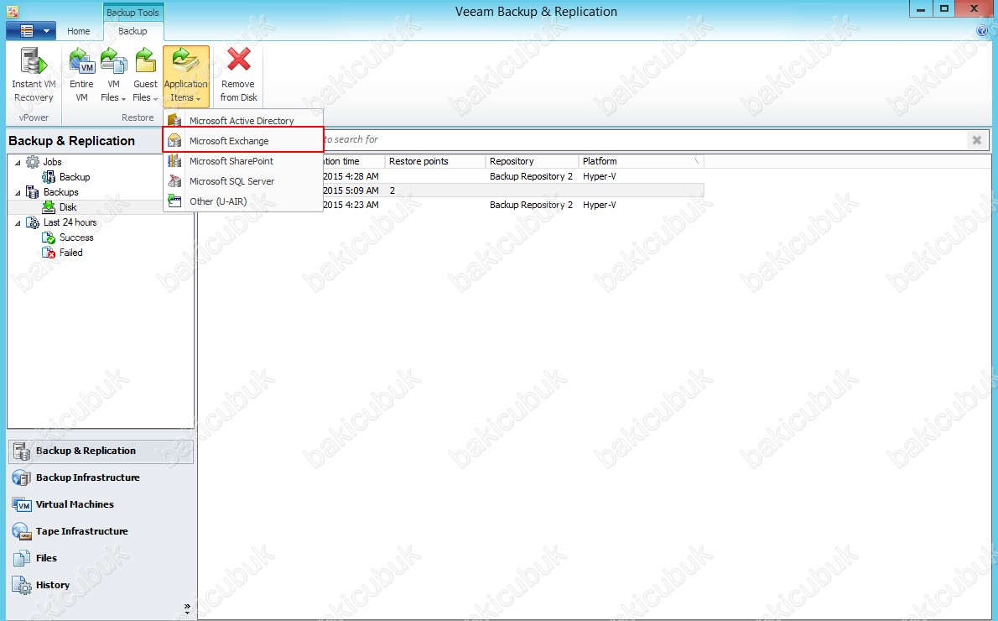
Task: Sort by the Platform column header
Action: 641,161
